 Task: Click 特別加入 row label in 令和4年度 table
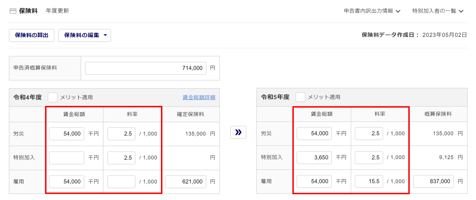(x=24, y=158)
